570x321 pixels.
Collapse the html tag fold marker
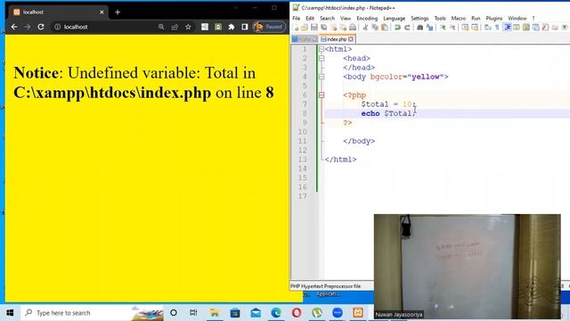(322, 49)
